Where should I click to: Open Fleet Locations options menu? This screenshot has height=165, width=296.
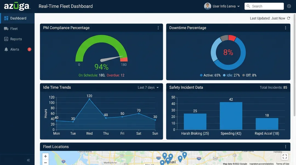pos(285,147)
